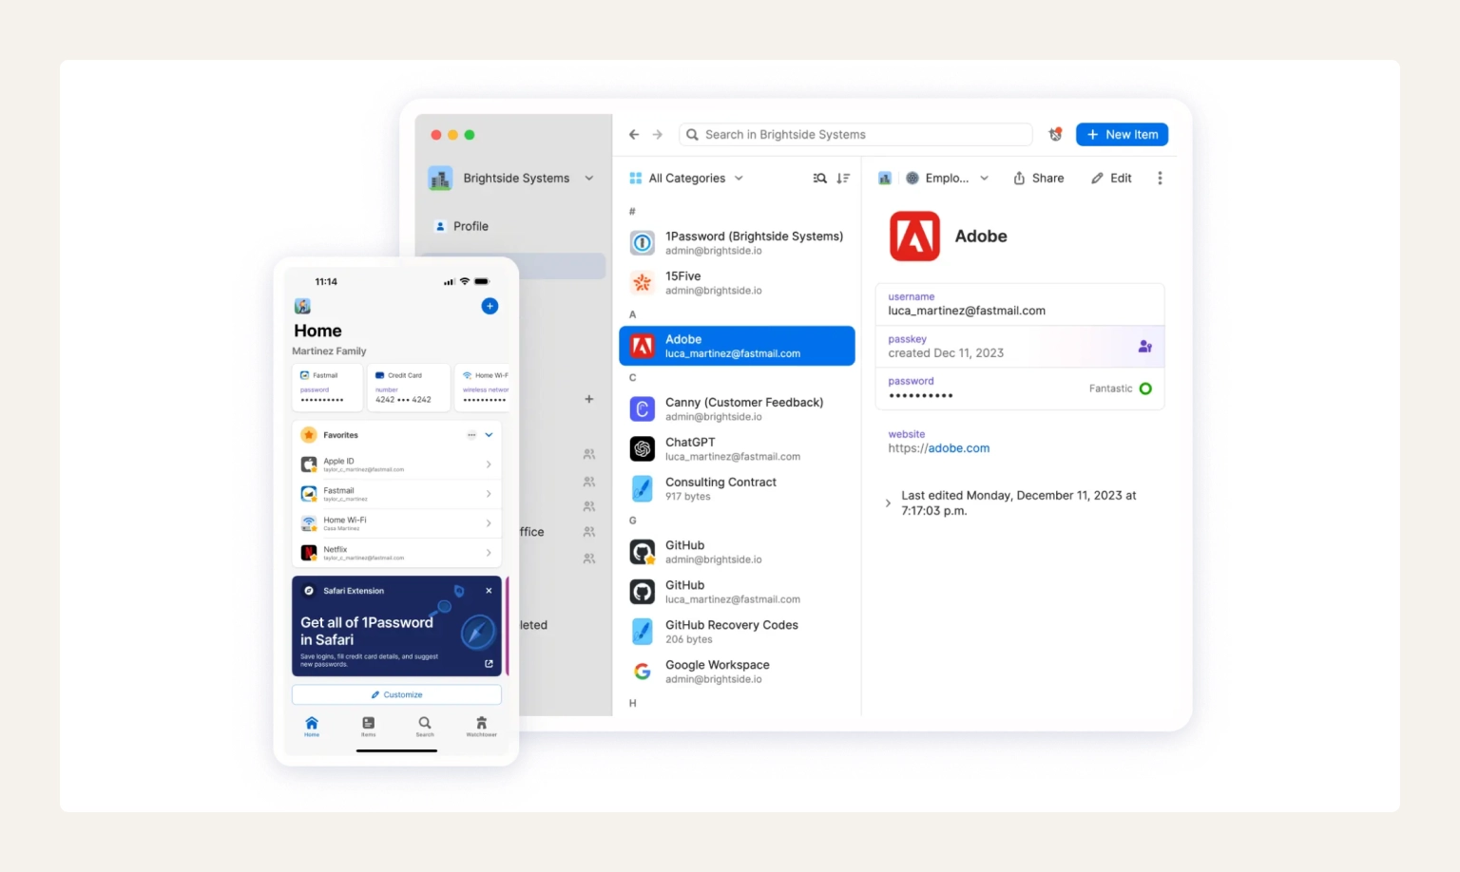This screenshot has height=872, width=1460.
Task: Click the passkey user icon in Adobe details
Action: (x=1145, y=347)
